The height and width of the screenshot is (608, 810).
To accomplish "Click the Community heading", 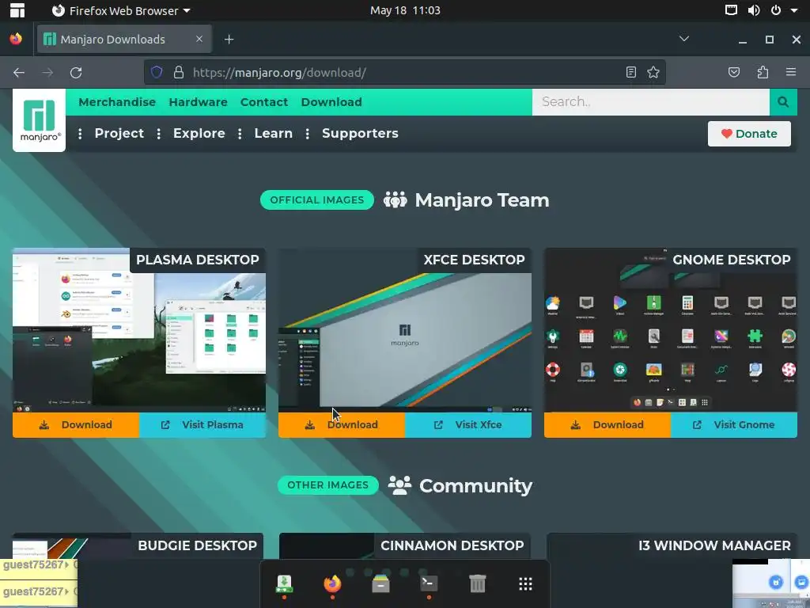I will (x=475, y=485).
